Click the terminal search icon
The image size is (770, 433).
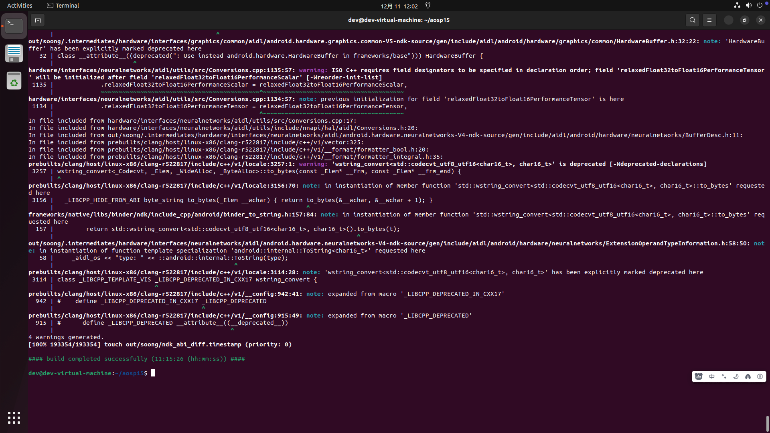[x=692, y=20]
